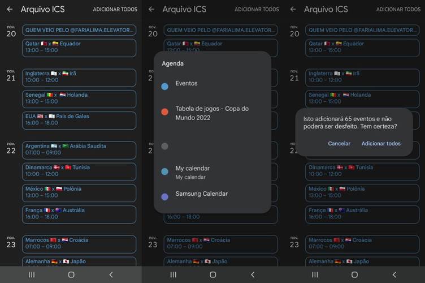
Task: Select My calendar in Agenda list
Action: 212,172
